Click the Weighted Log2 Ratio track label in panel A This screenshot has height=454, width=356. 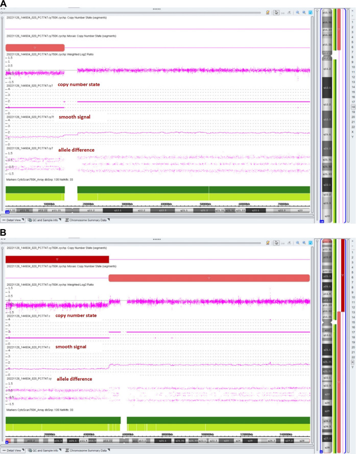tap(50, 55)
